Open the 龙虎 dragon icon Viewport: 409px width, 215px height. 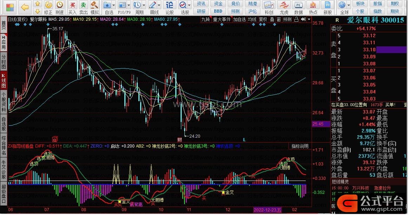tap(284, 5)
